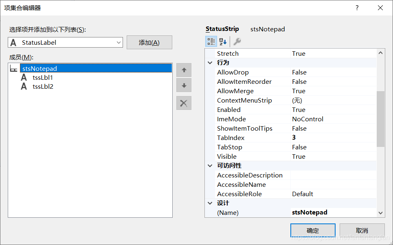Click the property grid scrollbar thumb
The width and height of the screenshot is (393, 245).
[380, 119]
